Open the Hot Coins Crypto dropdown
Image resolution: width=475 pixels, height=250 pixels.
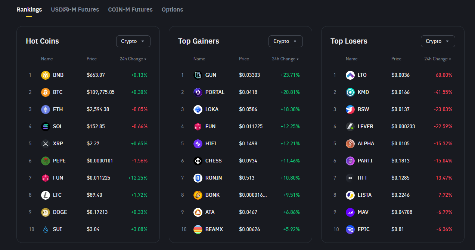point(133,41)
